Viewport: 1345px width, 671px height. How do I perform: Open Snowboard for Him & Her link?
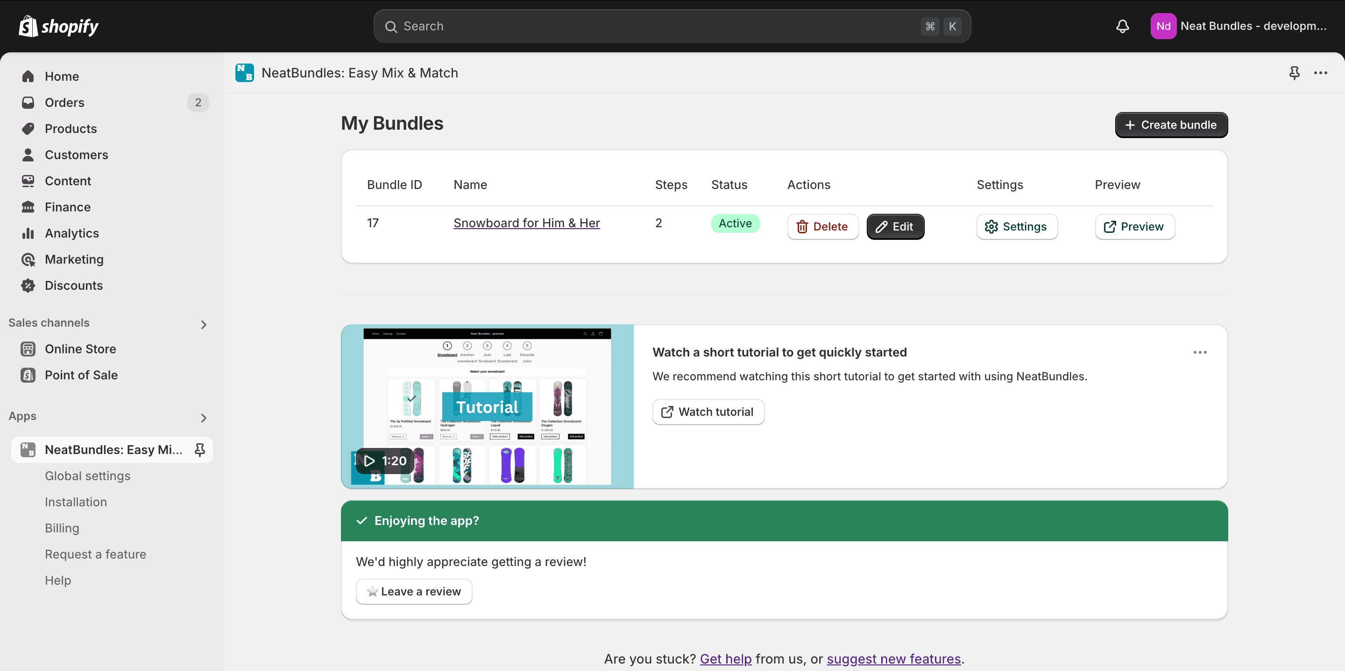pos(526,223)
